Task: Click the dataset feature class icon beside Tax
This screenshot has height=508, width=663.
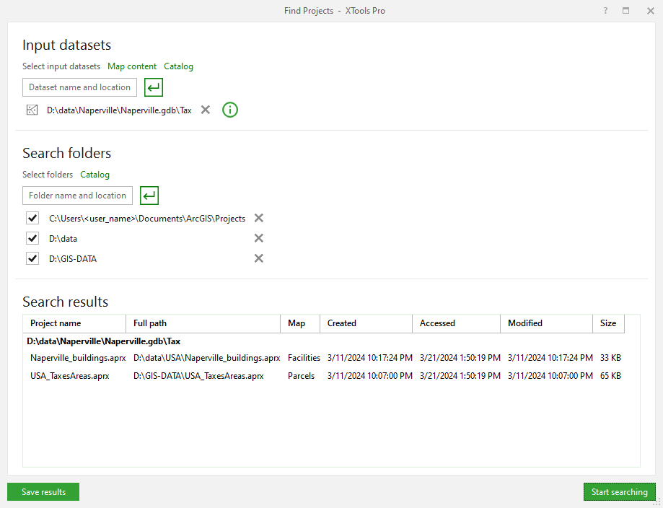Action: click(x=32, y=110)
